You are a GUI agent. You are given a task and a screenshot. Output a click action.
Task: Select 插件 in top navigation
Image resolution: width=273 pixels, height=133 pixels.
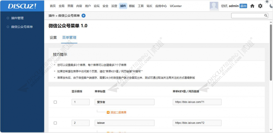(123, 6)
